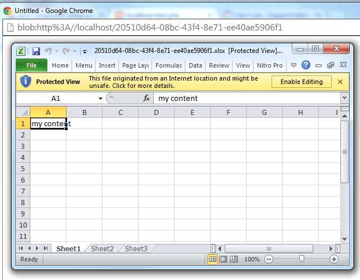360x280 pixels.
Task: Click zoom in plus button
Action: (334, 259)
